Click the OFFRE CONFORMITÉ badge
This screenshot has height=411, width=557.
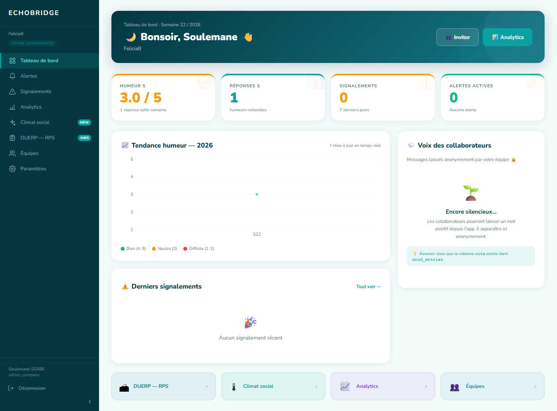pyautogui.click(x=32, y=43)
